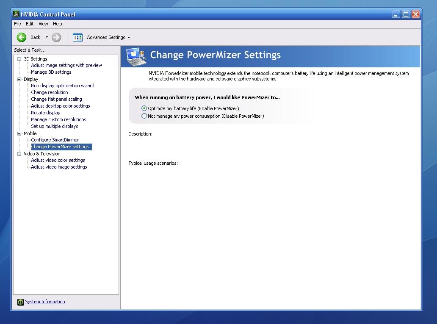Click the PowerMizer laptop header icon
The width and height of the screenshot is (437, 324).
coord(136,57)
